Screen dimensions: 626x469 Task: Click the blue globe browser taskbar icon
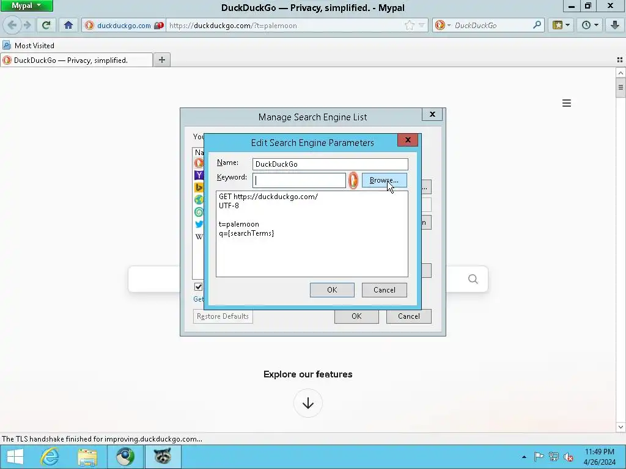[x=125, y=457]
